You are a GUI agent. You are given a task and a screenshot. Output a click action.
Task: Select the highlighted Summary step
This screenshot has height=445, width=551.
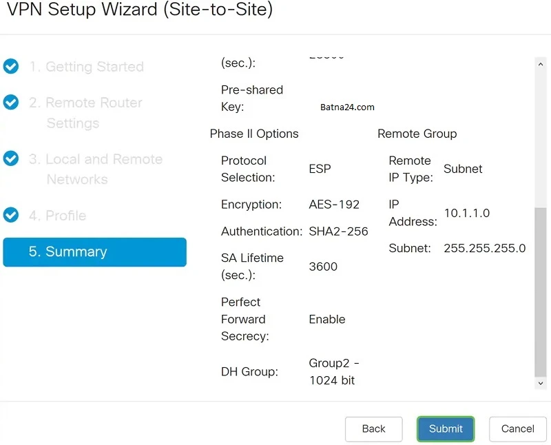pos(94,252)
